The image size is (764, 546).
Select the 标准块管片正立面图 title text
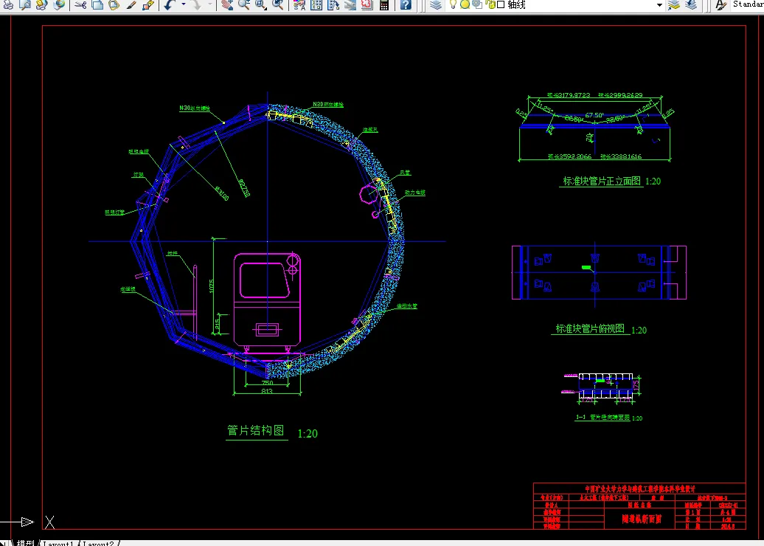602,181
